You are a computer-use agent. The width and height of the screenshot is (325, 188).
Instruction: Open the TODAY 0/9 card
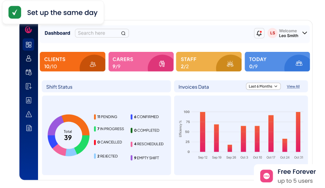click(277, 61)
